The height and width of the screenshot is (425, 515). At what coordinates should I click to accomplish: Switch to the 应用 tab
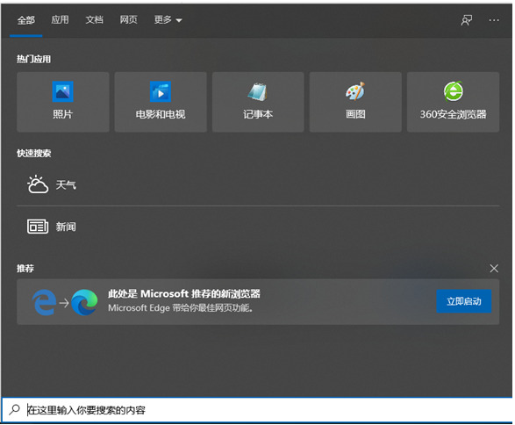point(60,20)
